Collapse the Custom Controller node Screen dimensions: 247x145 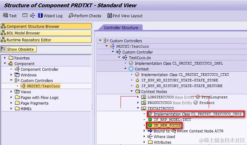point(113,52)
